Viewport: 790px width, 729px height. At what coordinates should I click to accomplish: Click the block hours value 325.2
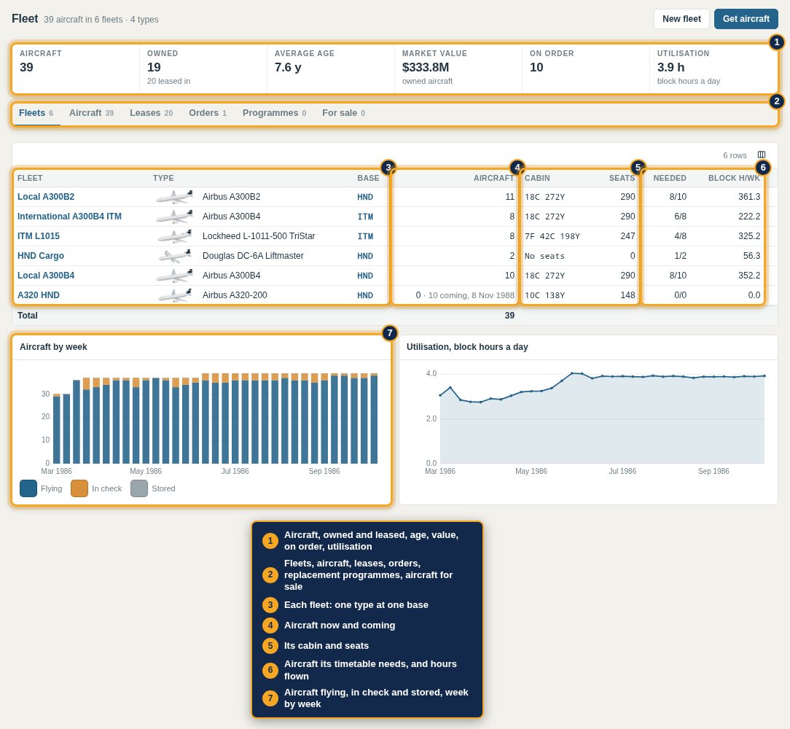[x=749, y=236]
